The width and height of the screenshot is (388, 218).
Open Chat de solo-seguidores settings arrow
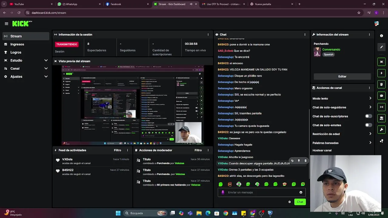click(370, 107)
